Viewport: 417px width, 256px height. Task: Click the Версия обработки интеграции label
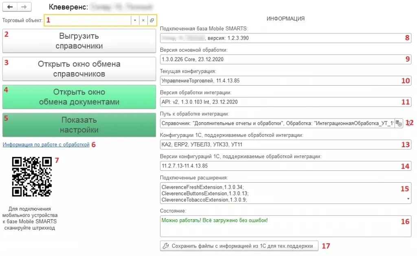[196, 93]
